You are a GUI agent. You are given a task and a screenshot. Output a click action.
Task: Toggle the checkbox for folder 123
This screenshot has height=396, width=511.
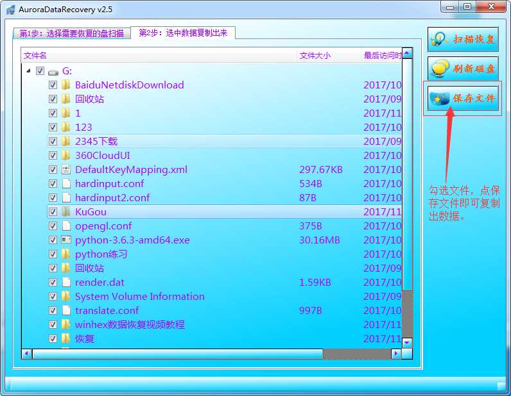pos(53,128)
